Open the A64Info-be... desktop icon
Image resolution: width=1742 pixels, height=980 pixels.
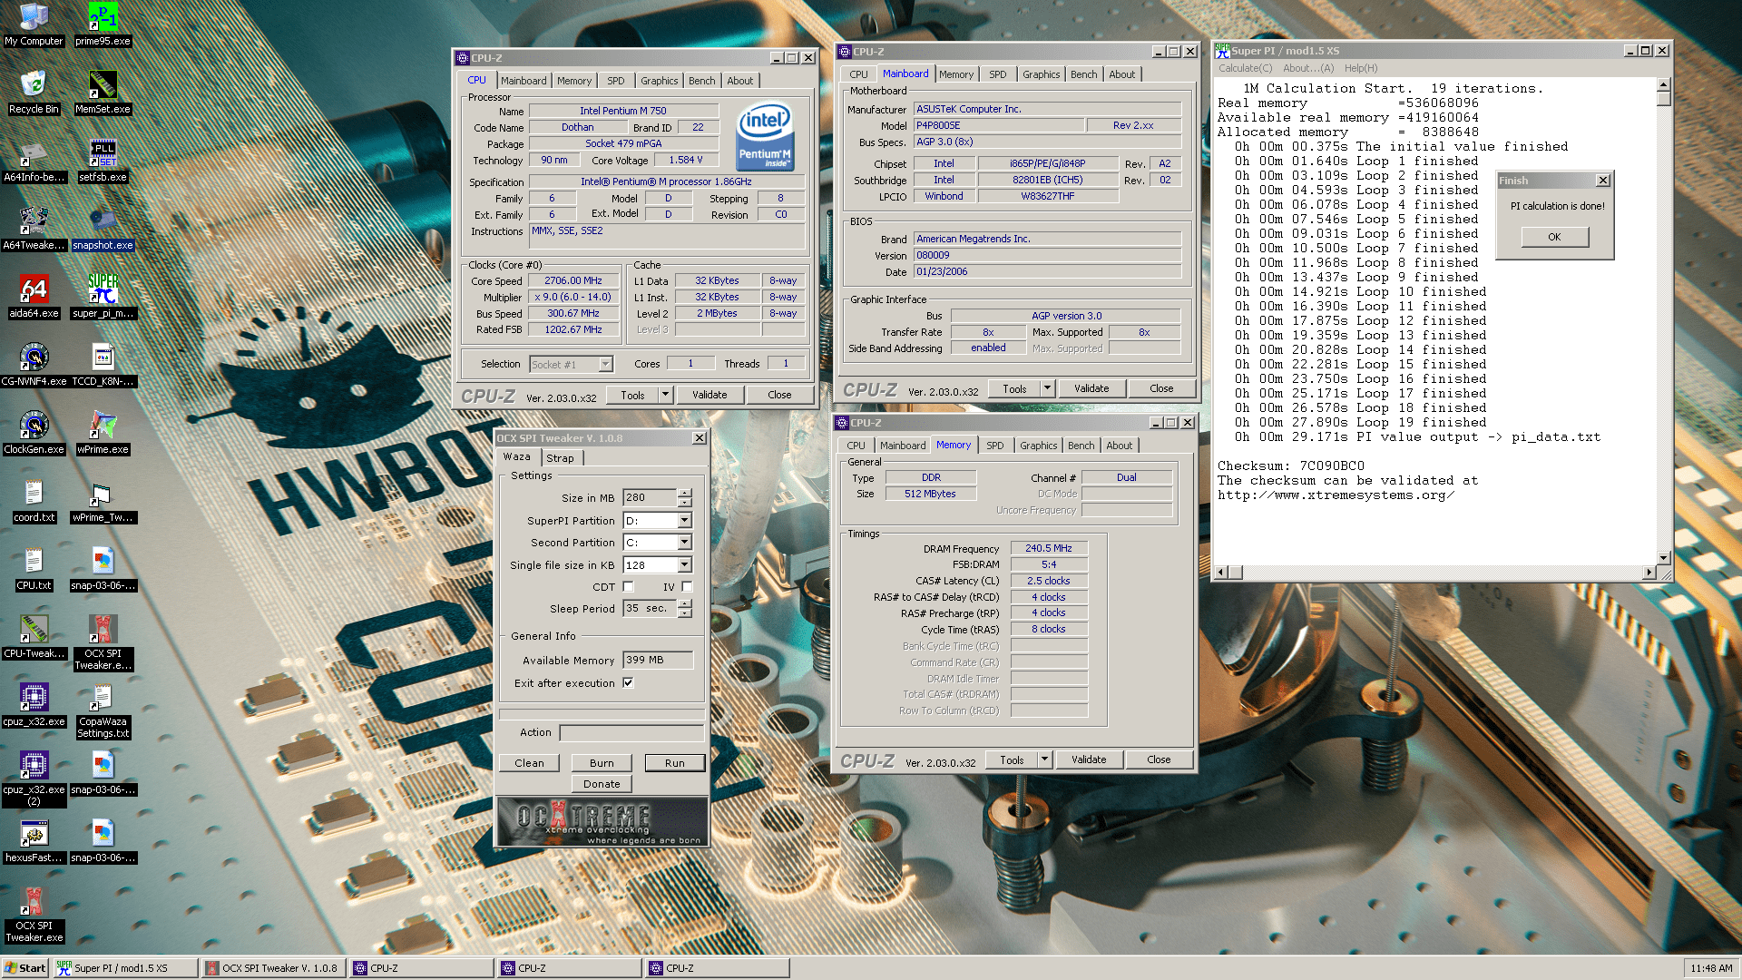(34, 161)
